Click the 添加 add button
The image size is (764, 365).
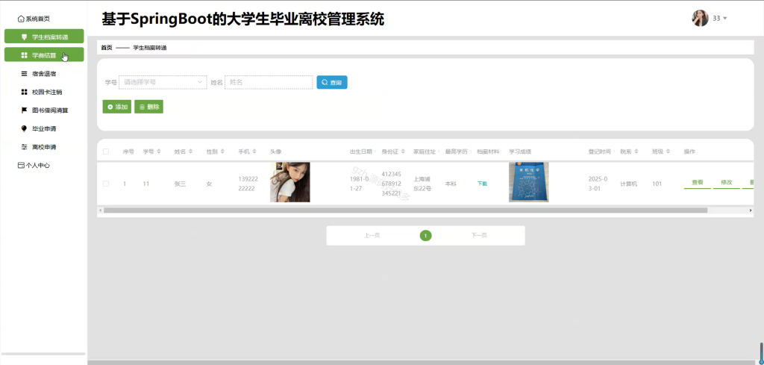tap(117, 107)
